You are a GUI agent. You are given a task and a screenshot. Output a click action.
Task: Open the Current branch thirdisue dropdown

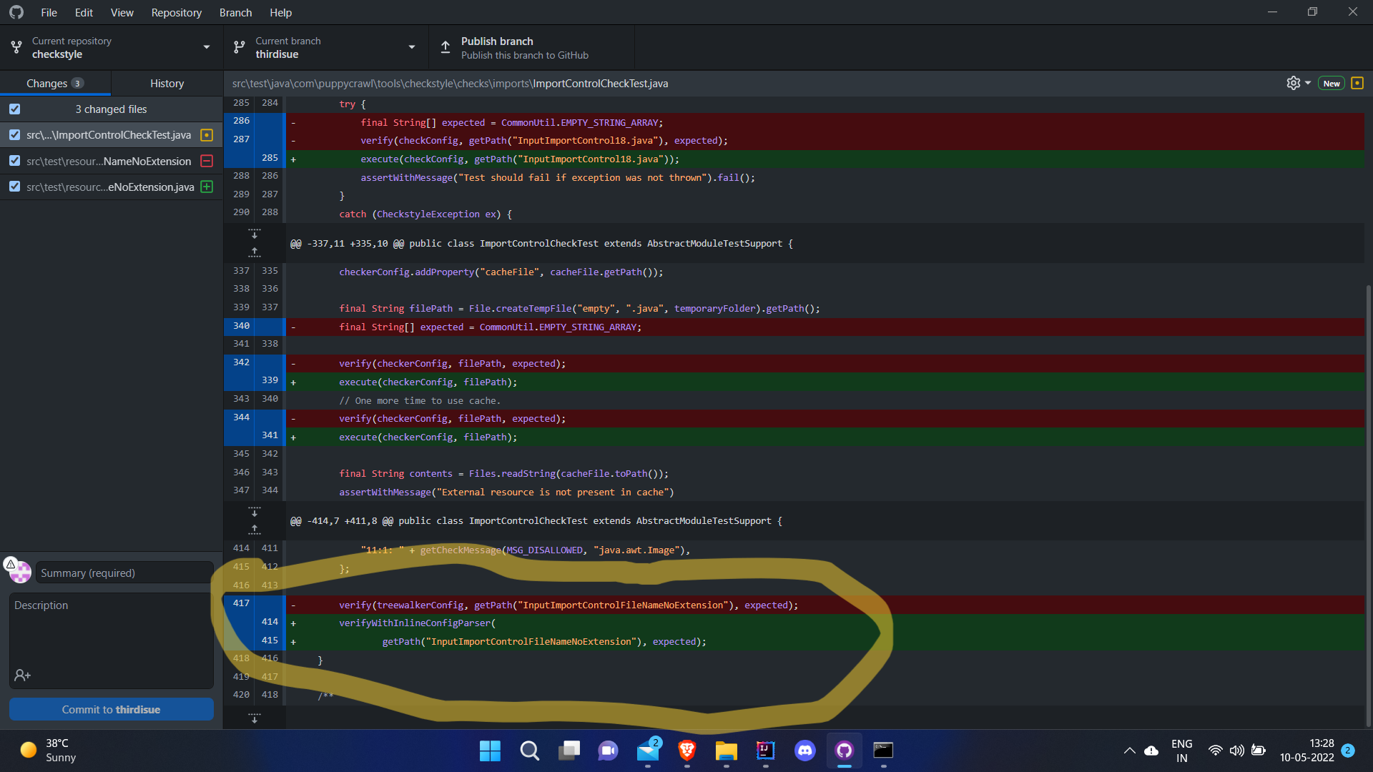(325, 48)
